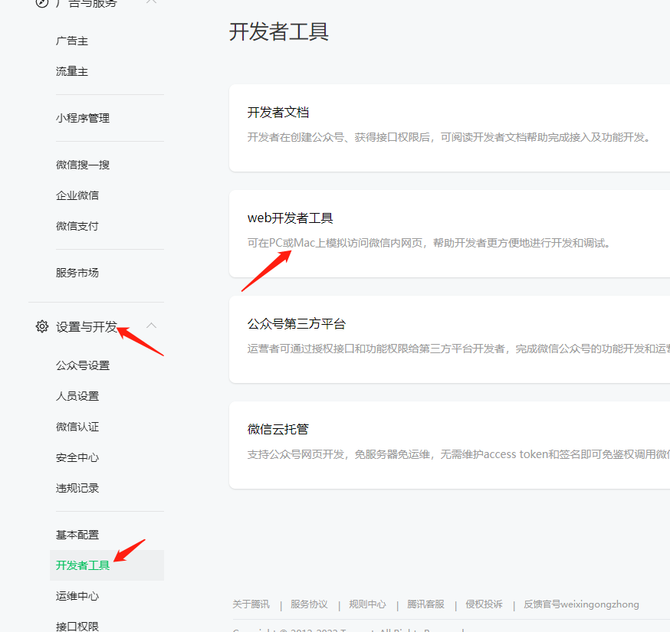Open 基本配置 page
Screen dimensions: 670x632
point(77,535)
